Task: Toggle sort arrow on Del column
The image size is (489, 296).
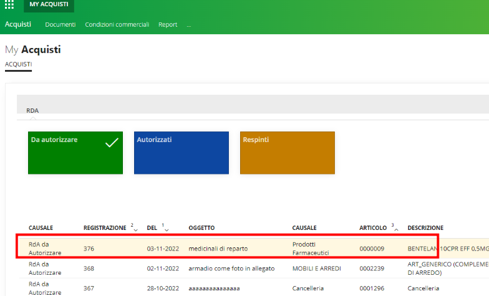Action: 167,229
